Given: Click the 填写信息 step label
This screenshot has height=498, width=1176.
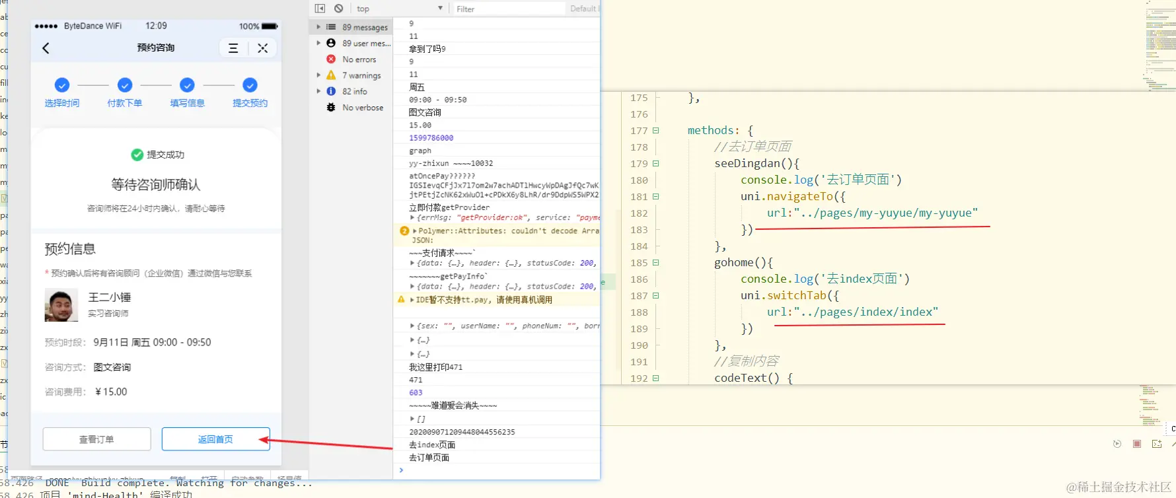Looking at the screenshot, I should tap(187, 103).
